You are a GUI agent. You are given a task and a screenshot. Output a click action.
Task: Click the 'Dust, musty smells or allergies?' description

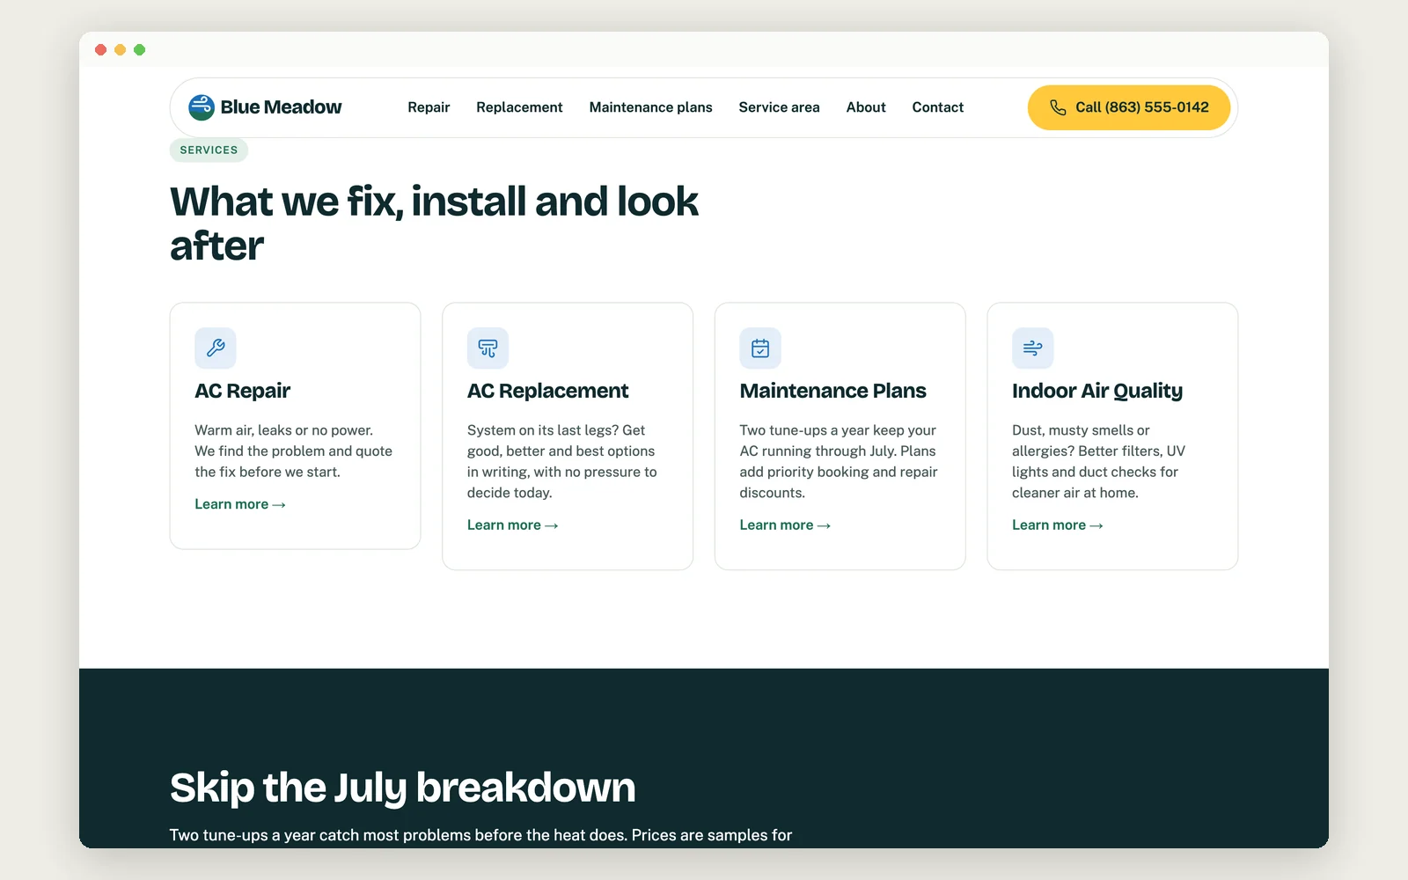pos(1098,462)
